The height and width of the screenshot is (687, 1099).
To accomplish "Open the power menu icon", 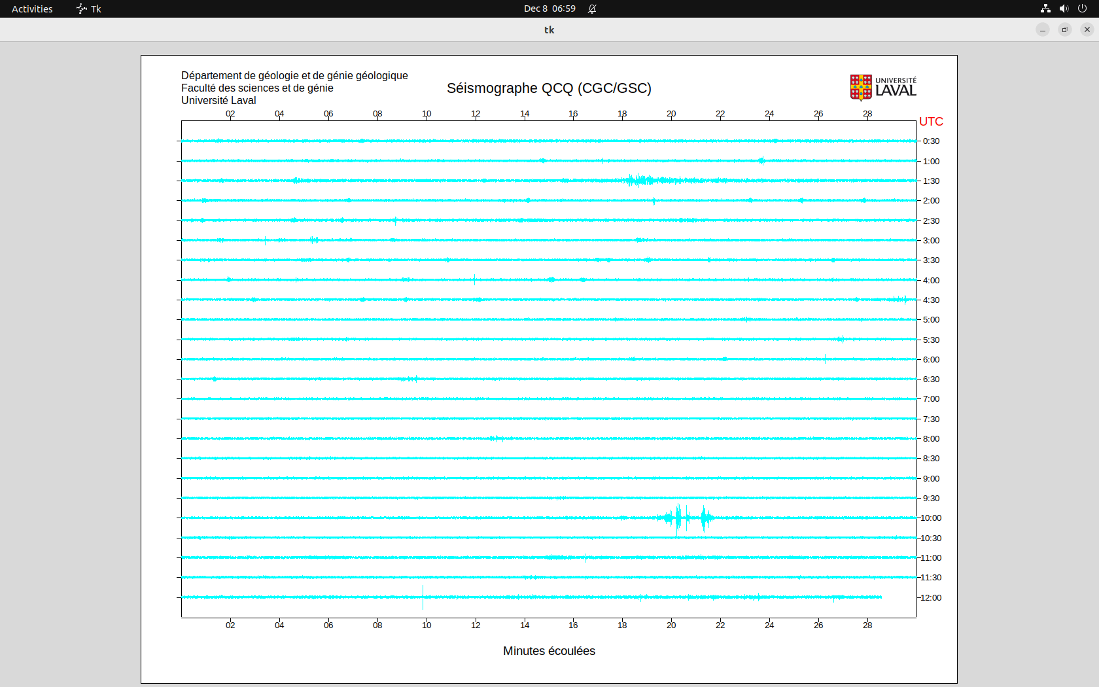I will (x=1082, y=9).
